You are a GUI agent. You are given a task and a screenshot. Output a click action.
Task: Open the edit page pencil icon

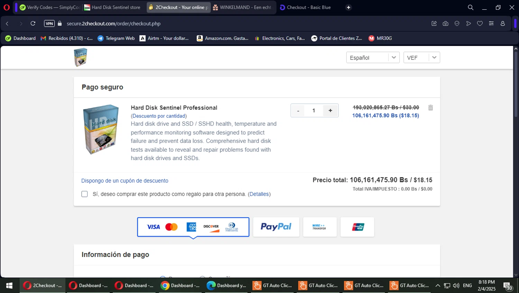(x=434, y=24)
